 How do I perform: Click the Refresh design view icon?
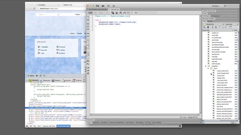(x=131, y=13)
